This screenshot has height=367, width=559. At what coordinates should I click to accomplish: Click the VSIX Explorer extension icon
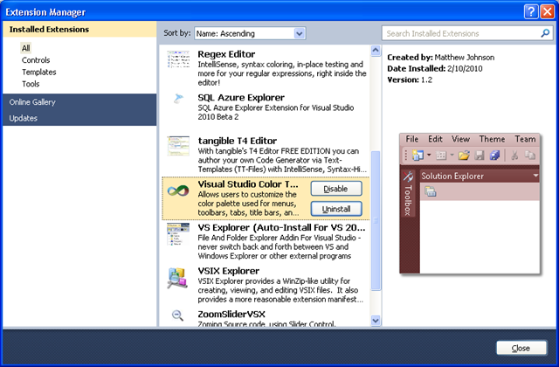(177, 278)
